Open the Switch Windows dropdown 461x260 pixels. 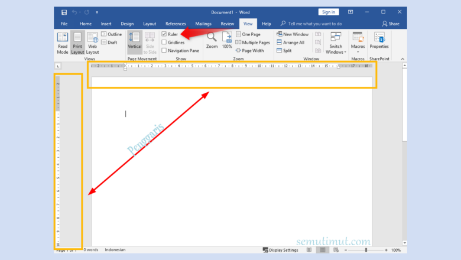[336, 43]
